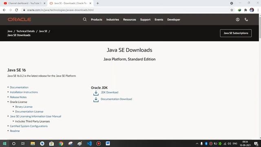Image resolution: width=261 pixels, height=147 pixels.
Task: Click the volume icon in the system tray
Action: click(x=229, y=143)
